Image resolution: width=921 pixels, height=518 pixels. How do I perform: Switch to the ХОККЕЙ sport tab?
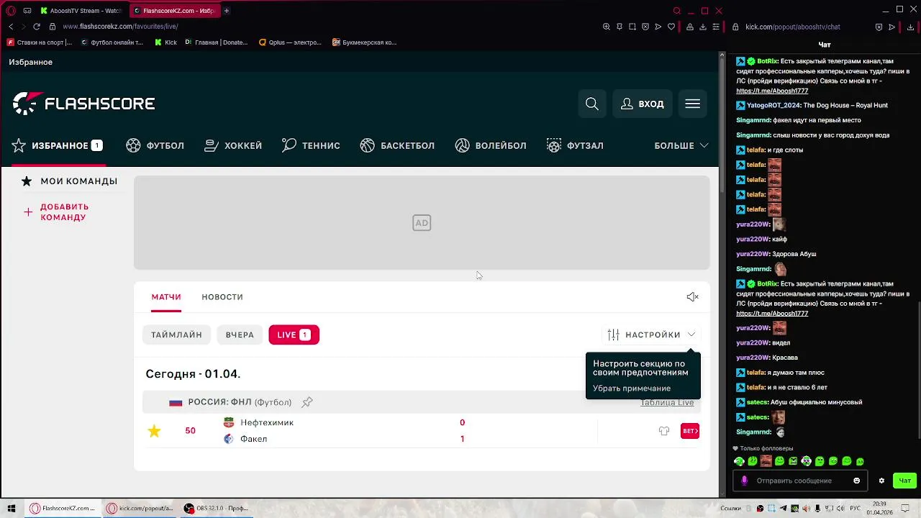pyautogui.click(x=233, y=145)
